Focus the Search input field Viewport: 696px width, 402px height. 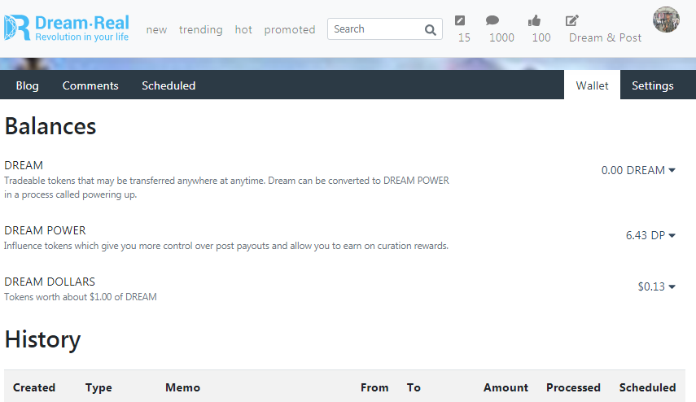click(x=384, y=28)
